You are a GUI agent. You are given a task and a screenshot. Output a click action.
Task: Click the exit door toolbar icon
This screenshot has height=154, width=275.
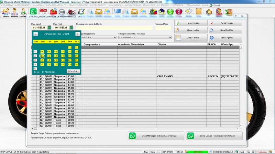click(x=229, y=12)
